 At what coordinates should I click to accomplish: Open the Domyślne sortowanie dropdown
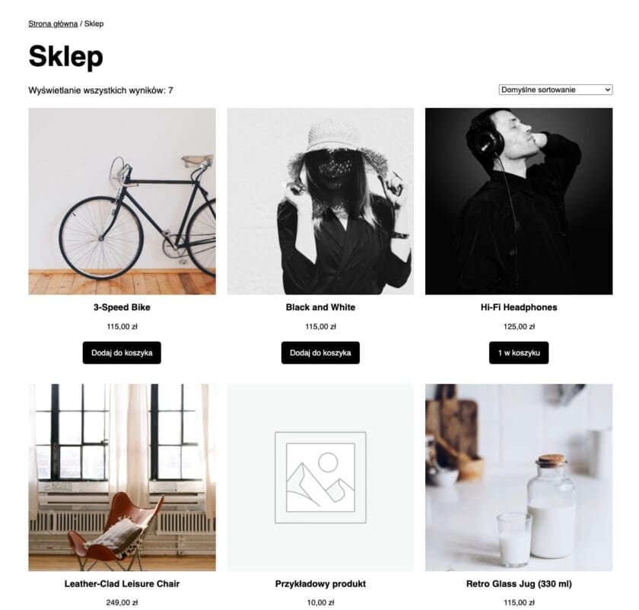(x=555, y=89)
